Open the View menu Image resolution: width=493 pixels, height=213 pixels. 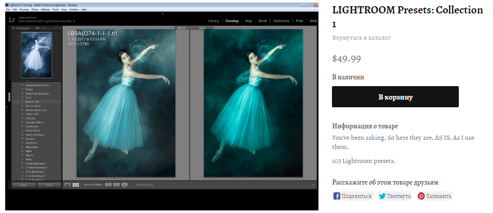pyautogui.click(x=64, y=9)
